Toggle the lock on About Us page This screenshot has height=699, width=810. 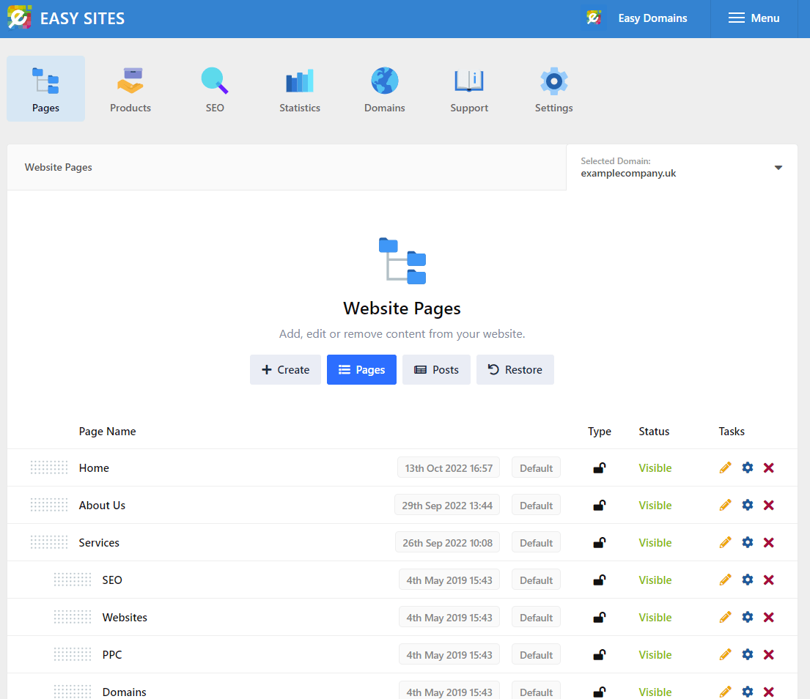pyautogui.click(x=599, y=505)
